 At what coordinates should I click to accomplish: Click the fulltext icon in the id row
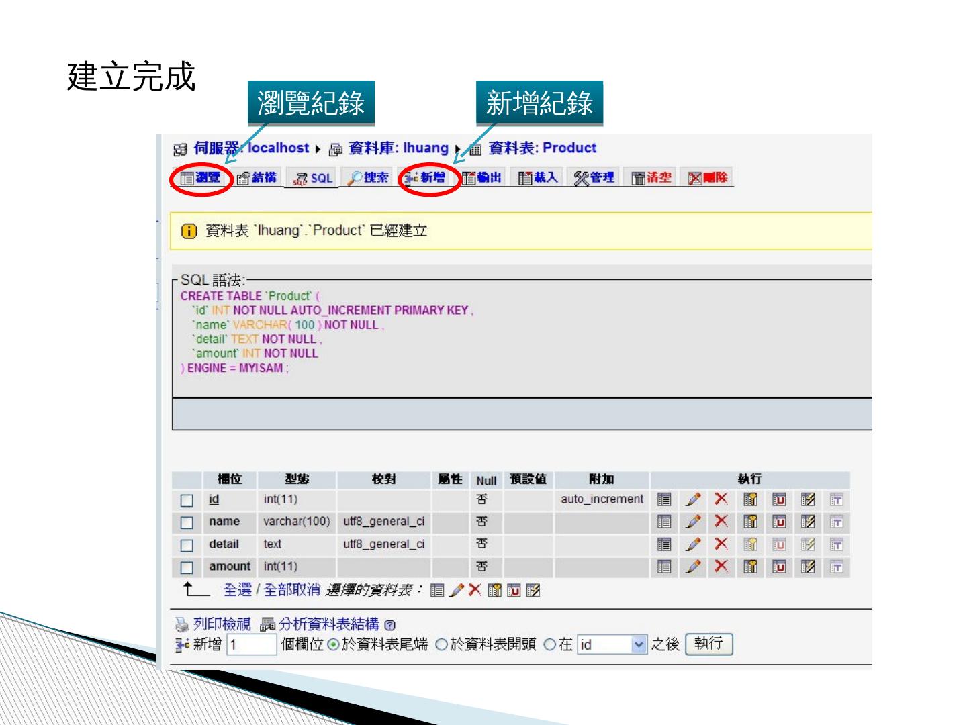pyautogui.click(x=837, y=499)
